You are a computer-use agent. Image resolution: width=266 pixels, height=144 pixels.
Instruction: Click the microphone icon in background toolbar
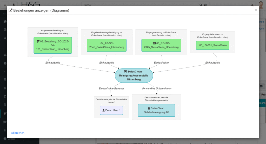coord(14,5)
